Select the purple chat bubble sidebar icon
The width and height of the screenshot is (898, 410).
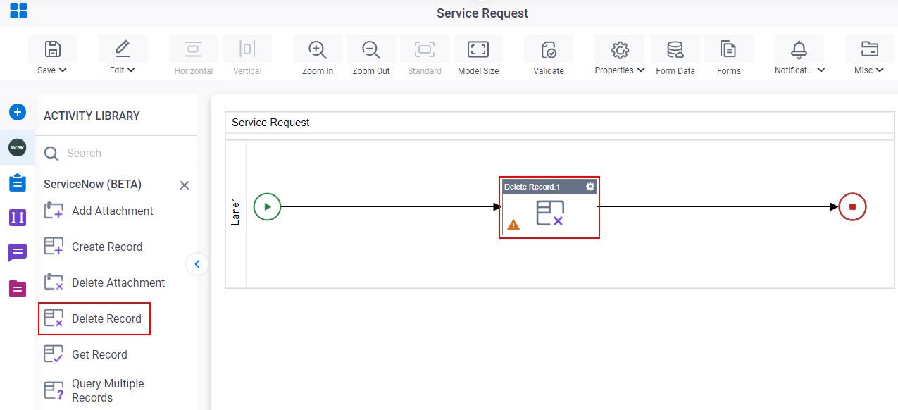(x=18, y=252)
